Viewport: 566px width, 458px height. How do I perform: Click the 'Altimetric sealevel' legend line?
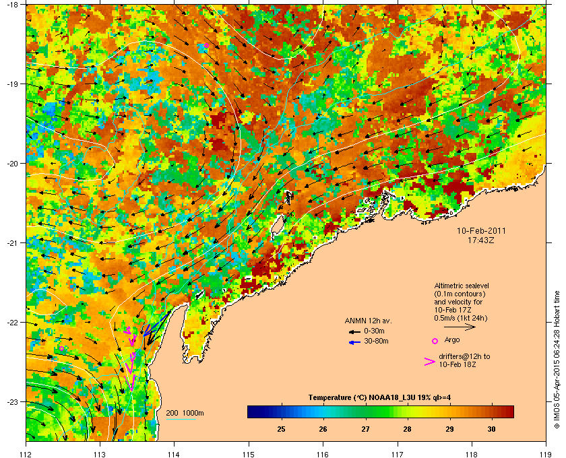pos(462,286)
